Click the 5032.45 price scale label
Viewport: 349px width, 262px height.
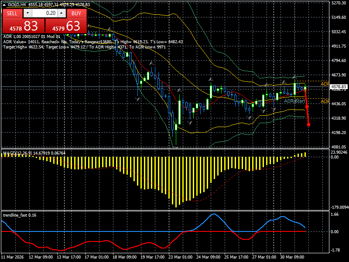coord(339,31)
